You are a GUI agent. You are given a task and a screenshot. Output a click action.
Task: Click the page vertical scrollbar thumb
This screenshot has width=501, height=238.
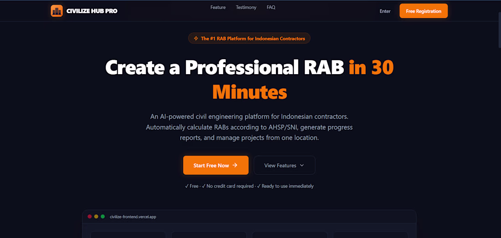point(499,30)
